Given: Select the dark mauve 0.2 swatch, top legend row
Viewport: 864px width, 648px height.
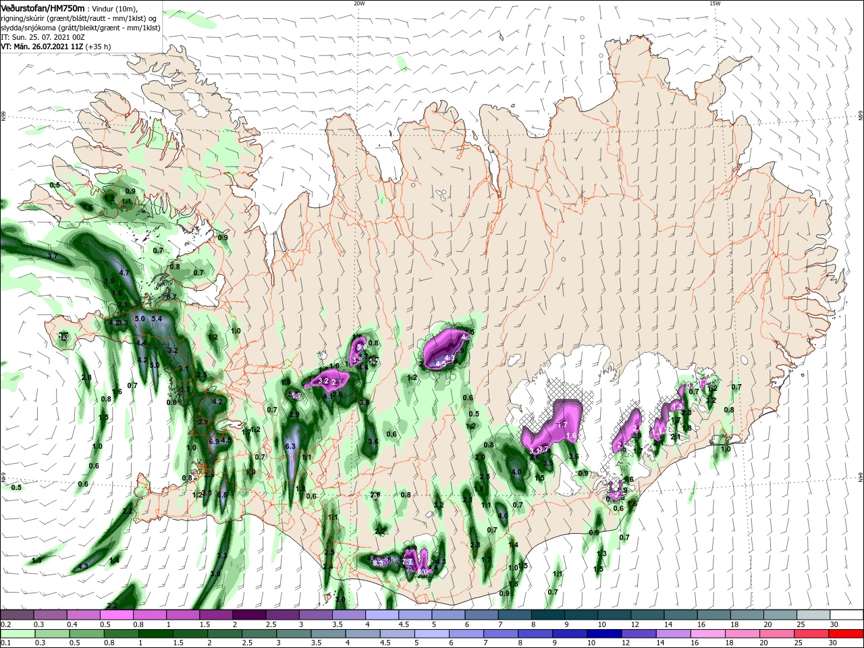Looking at the screenshot, I should (x=18, y=615).
